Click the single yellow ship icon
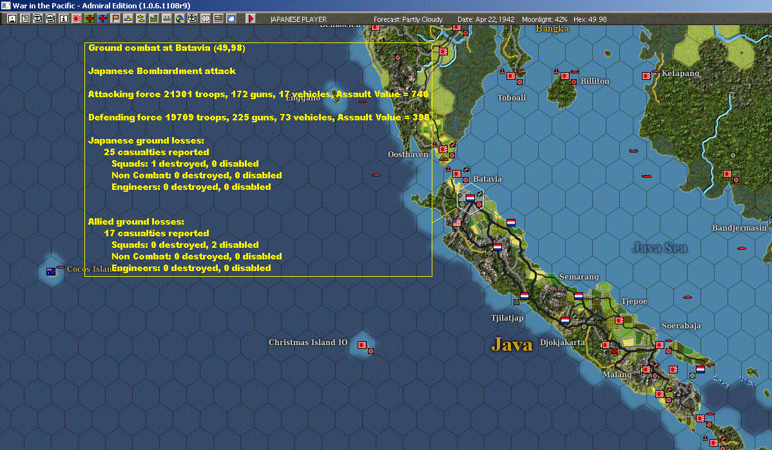This screenshot has width=772, height=450. coord(128,19)
